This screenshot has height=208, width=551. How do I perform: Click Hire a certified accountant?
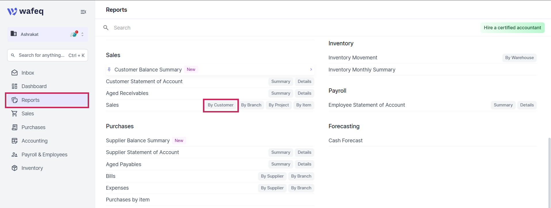[x=512, y=28]
